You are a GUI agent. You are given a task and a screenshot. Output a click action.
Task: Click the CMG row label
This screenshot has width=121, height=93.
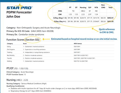(x=60, y=11)
